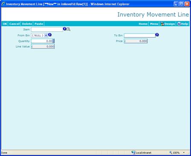
Task: Focus the Item text field
Action: coord(47,30)
